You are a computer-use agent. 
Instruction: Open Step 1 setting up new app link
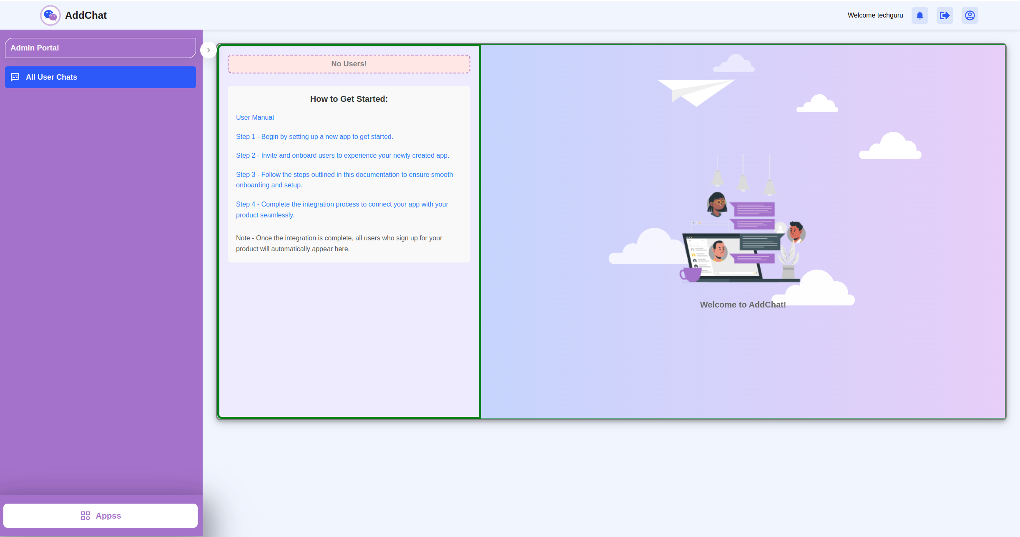click(314, 137)
